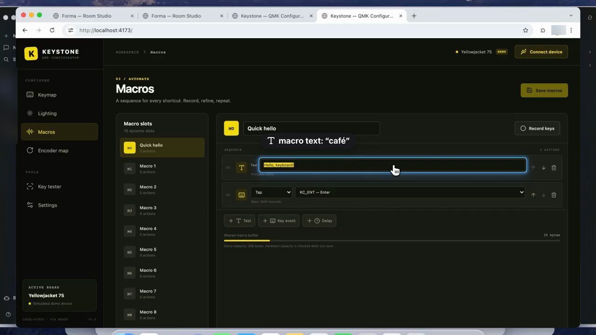
Task: Open the browser extensions icon
Action: click(543, 30)
